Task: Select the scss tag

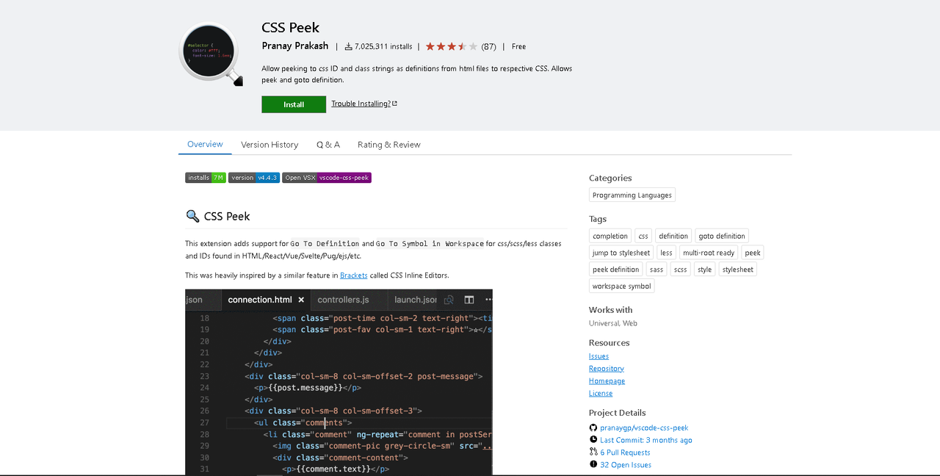Action: click(x=681, y=270)
